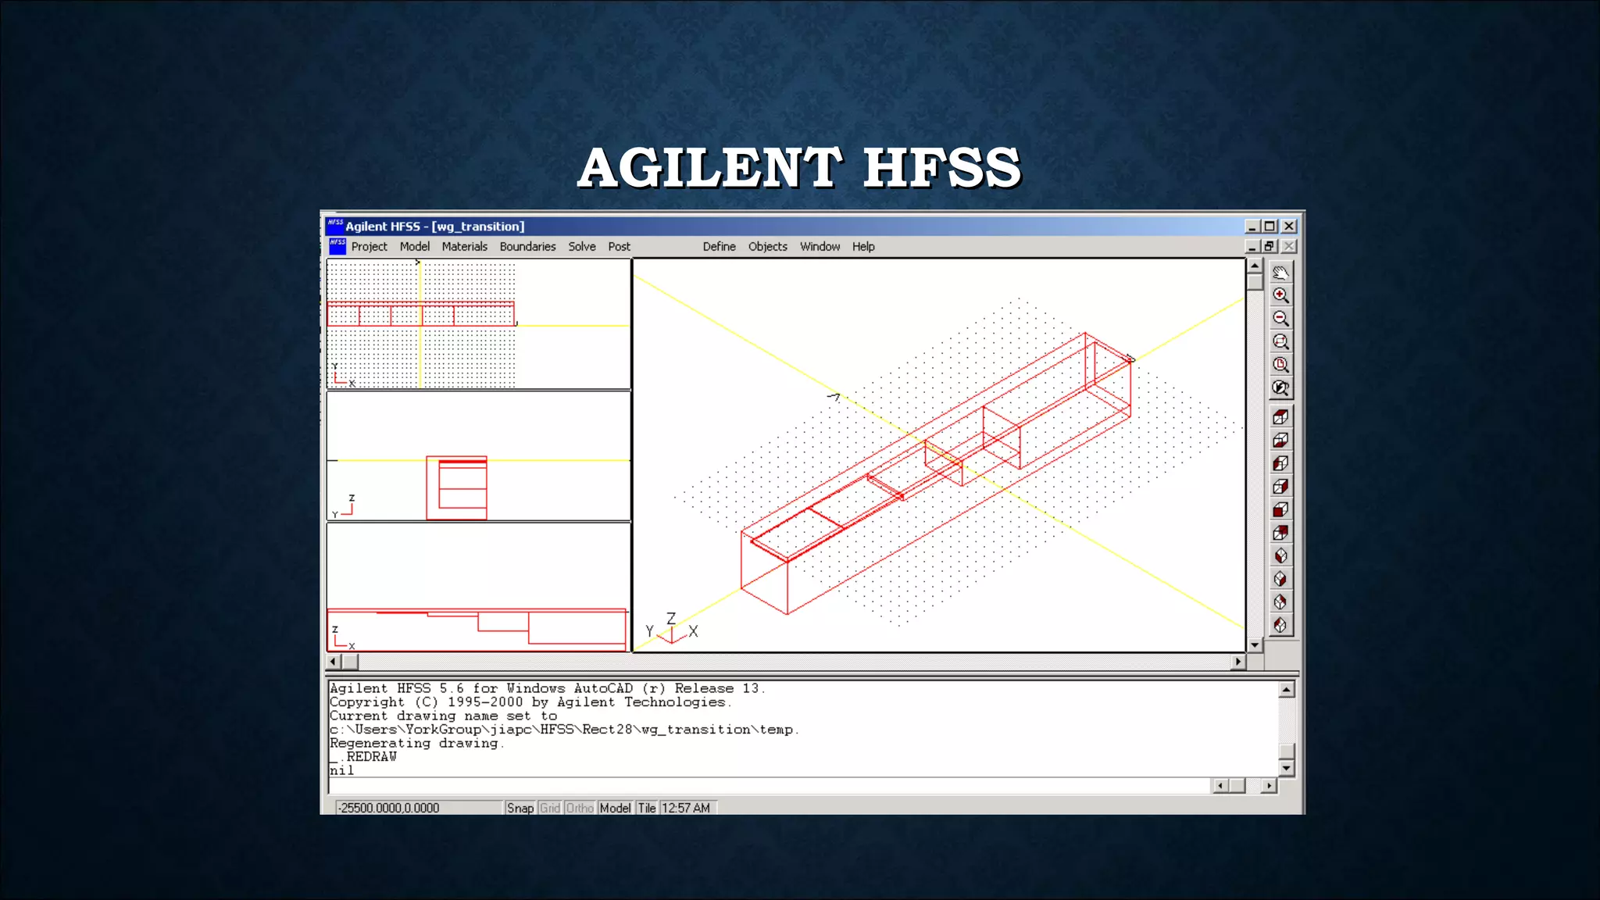Toggle Grid mode in status bar
1600x900 pixels.
550,808
